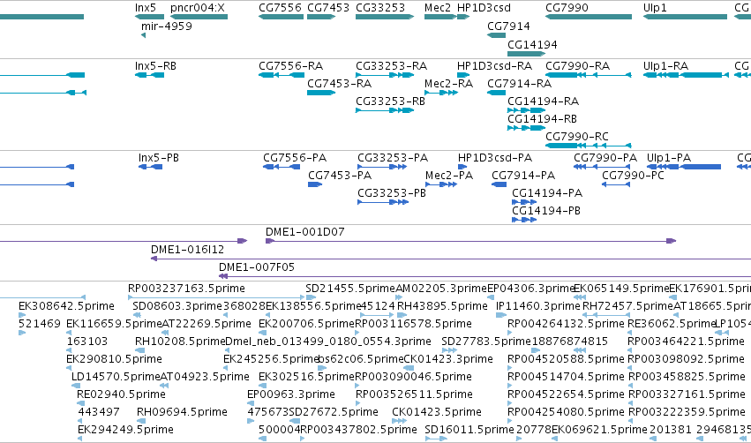The width and height of the screenshot is (751, 443).
Task: Open the Ulp1 gene feature
Action: (x=685, y=17)
